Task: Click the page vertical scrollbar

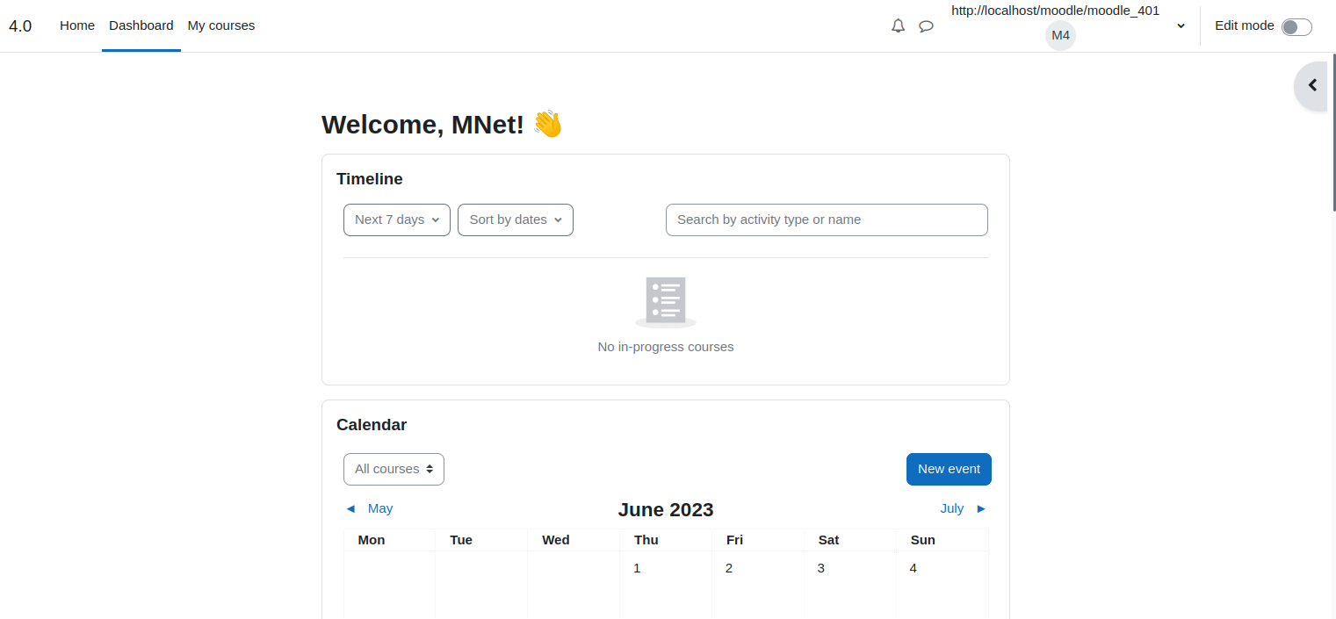Action: pyautogui.click(x=1333, y=132)
